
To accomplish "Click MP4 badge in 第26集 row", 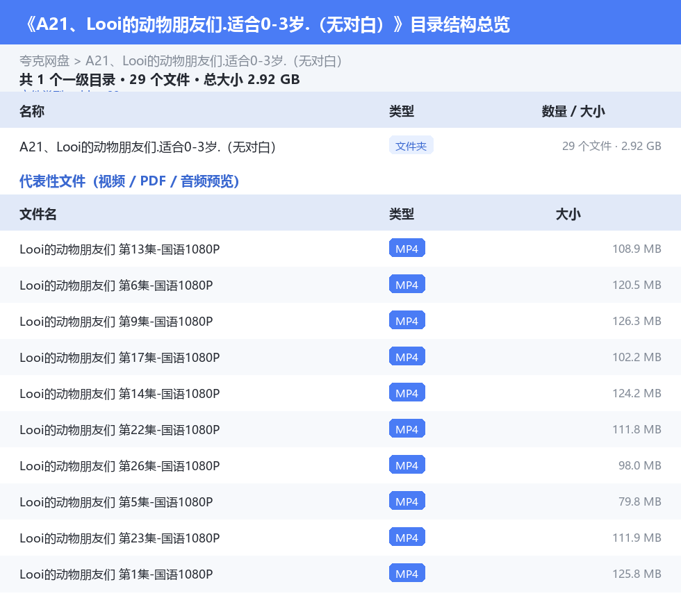I will [407, 464].
